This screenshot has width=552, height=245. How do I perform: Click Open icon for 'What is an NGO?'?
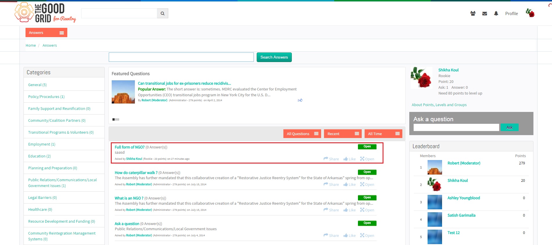tap(367, 210)
